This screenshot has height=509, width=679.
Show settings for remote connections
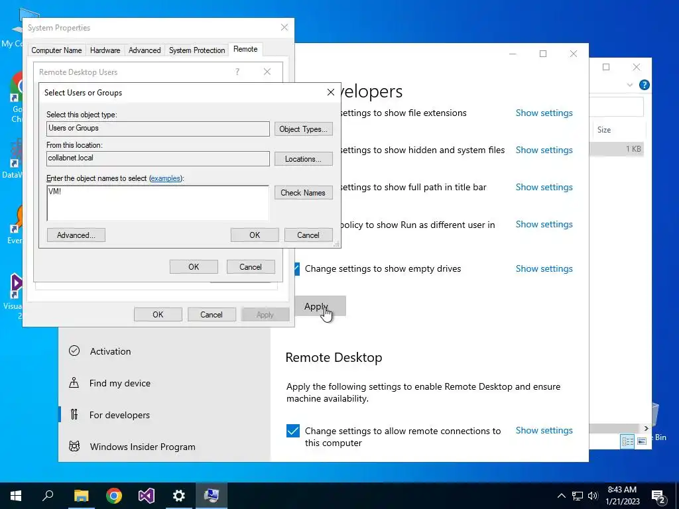point(544,431)
